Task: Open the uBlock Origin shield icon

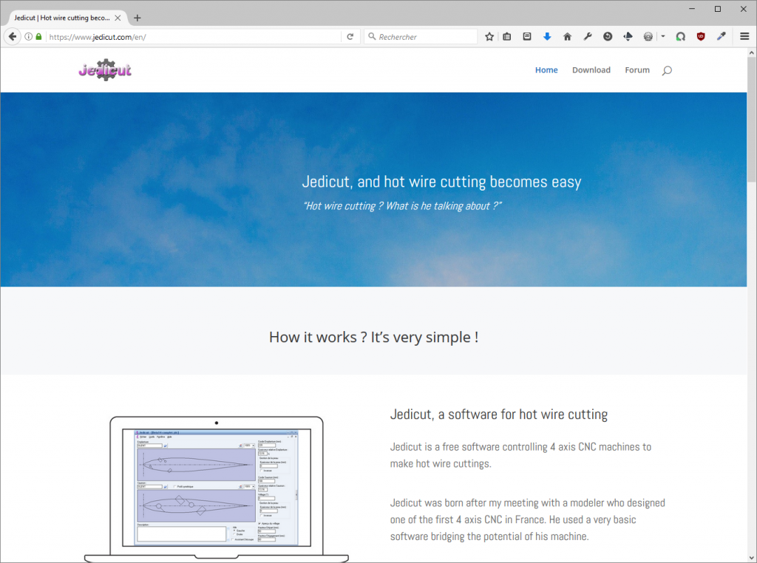Action: point(701,37)
